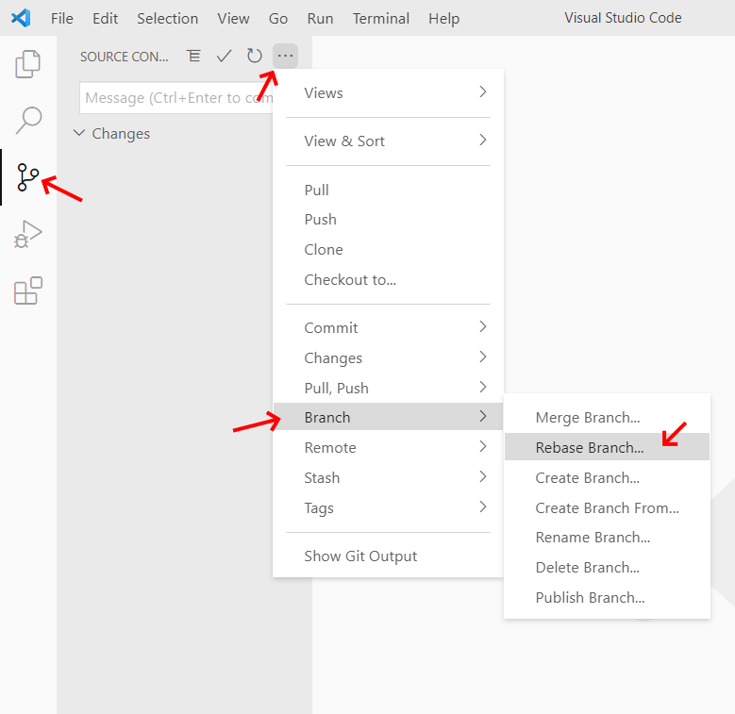Open the Explorer view in activity bar
The height and width of the screenshot is (714, 735).
(x=28, y=64)
